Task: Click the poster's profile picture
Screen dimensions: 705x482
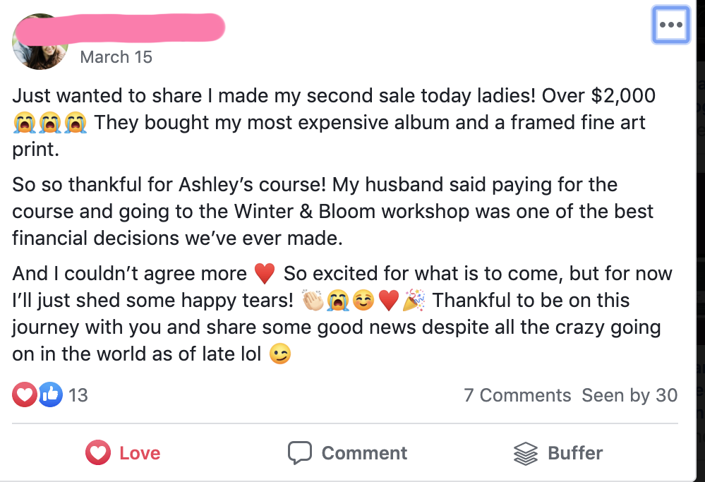Action: [40, 42]
